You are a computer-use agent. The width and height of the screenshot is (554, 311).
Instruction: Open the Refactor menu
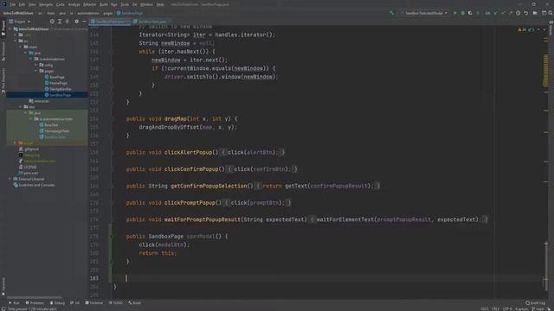[89, 4]
